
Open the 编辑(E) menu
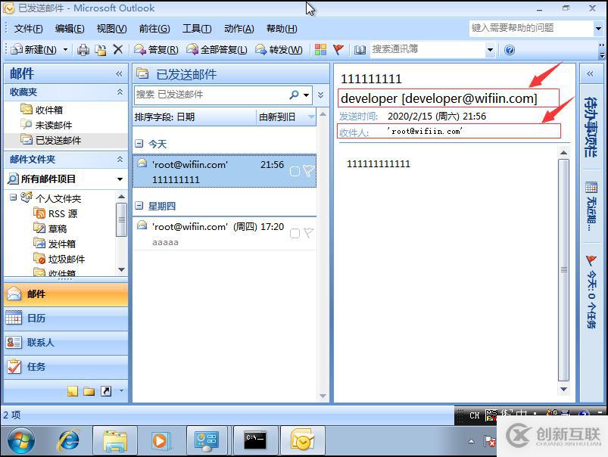tap(70, 29)
